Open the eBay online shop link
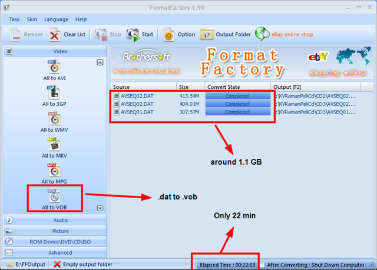 point(292,35)
